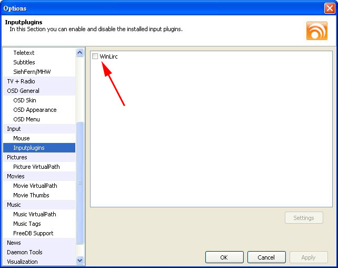
Task: Open Mouse input settings
Action: click(22, 138)
